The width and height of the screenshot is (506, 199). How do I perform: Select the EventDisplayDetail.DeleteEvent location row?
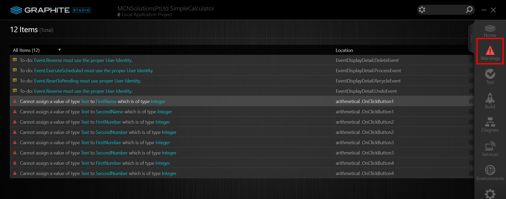(367, 60)
